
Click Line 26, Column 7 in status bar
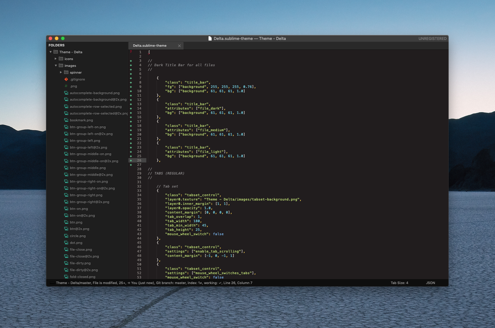pyautogui.click(x=238, y=283)
